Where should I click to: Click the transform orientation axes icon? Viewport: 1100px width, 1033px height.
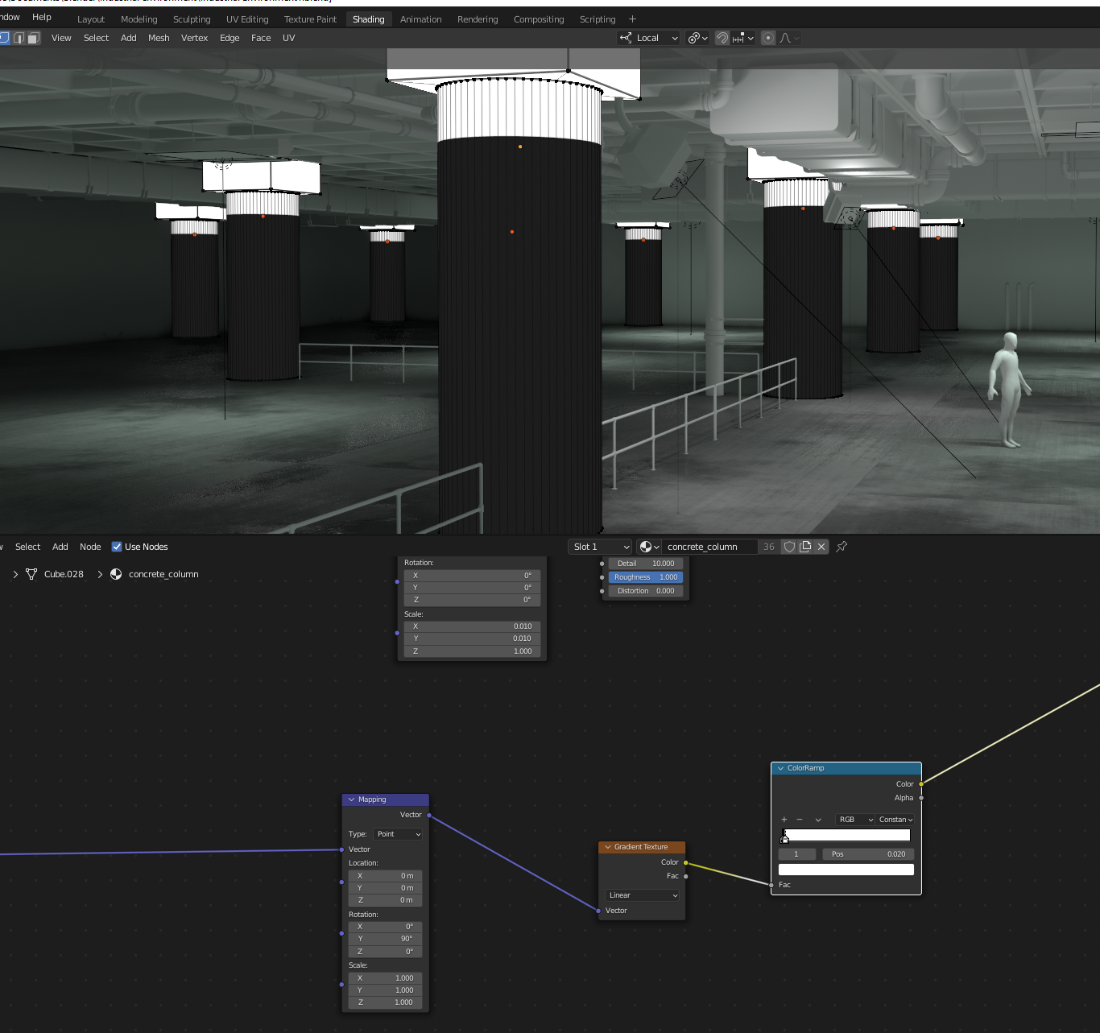coord(626,38)
